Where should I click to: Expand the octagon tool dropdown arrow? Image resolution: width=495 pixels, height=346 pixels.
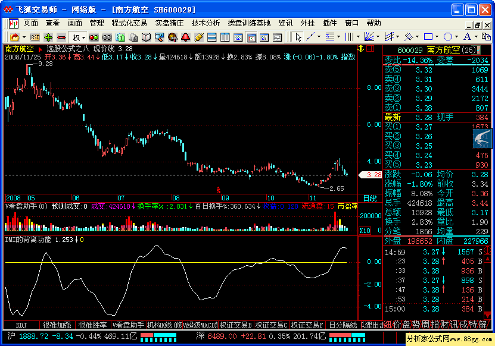[x=456, y=37]
